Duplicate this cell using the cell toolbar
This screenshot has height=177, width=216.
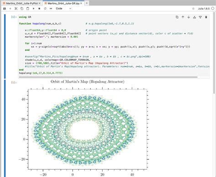click(x=177, y=17)
